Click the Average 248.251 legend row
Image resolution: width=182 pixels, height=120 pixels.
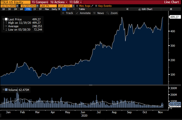coord(24,26)
